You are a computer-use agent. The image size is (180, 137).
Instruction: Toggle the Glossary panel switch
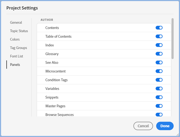(159, 54)
